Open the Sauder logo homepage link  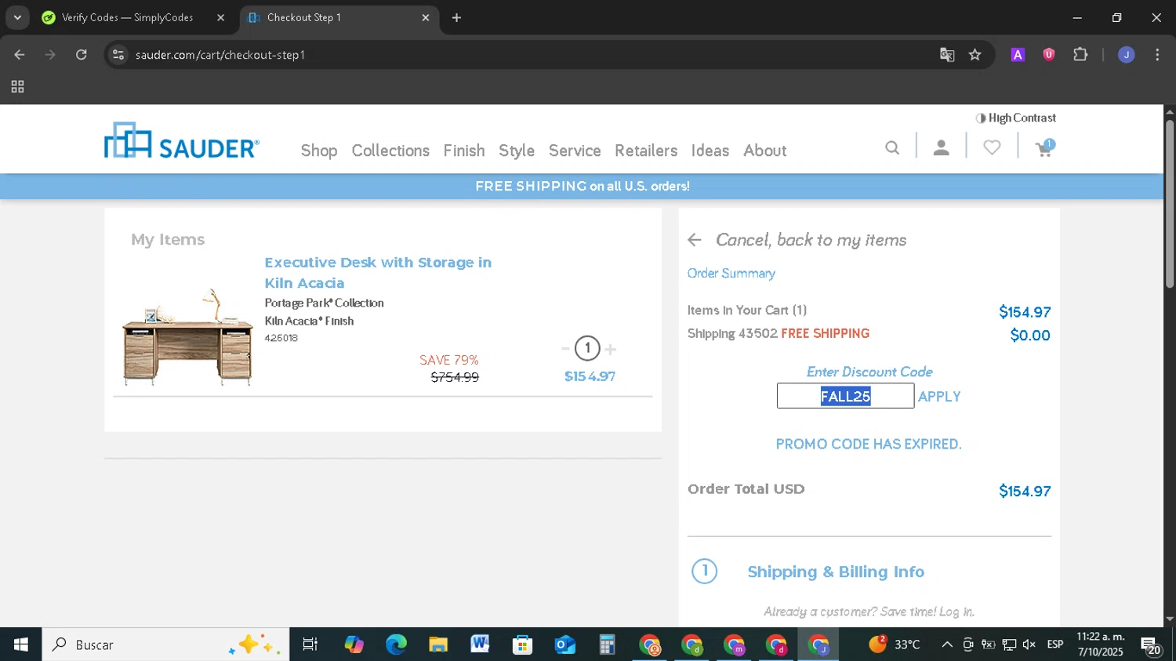tap(182, 141)
